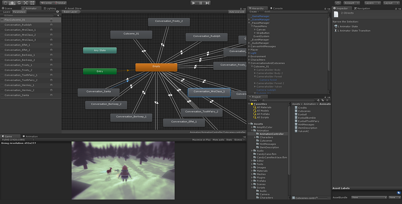This screenshot has height=204, width=402.
Task: Click Maximize on Play button
Action: tap(201, 140)
